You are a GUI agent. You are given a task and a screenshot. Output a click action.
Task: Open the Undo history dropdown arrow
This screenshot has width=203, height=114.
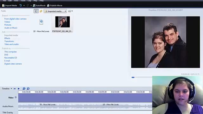(24, 6)
